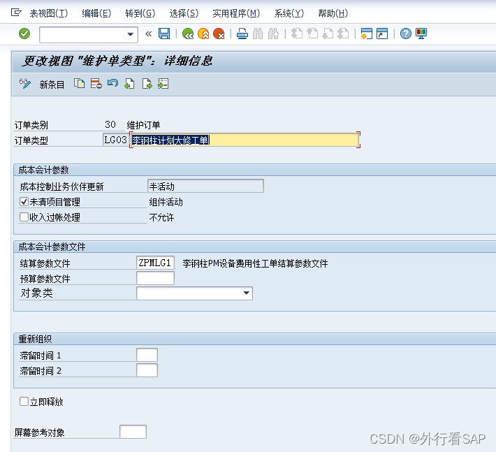Click the 结算参数文件 ZPMLG1 field
Viewport: 496px width, 452px height.
[x=155, y=263]
